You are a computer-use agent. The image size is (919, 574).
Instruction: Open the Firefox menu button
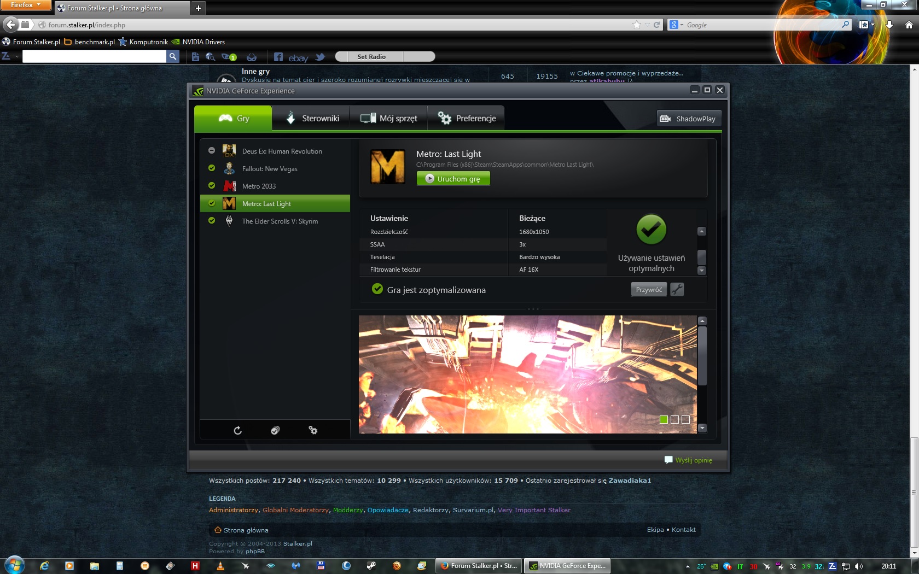(25, 5)
